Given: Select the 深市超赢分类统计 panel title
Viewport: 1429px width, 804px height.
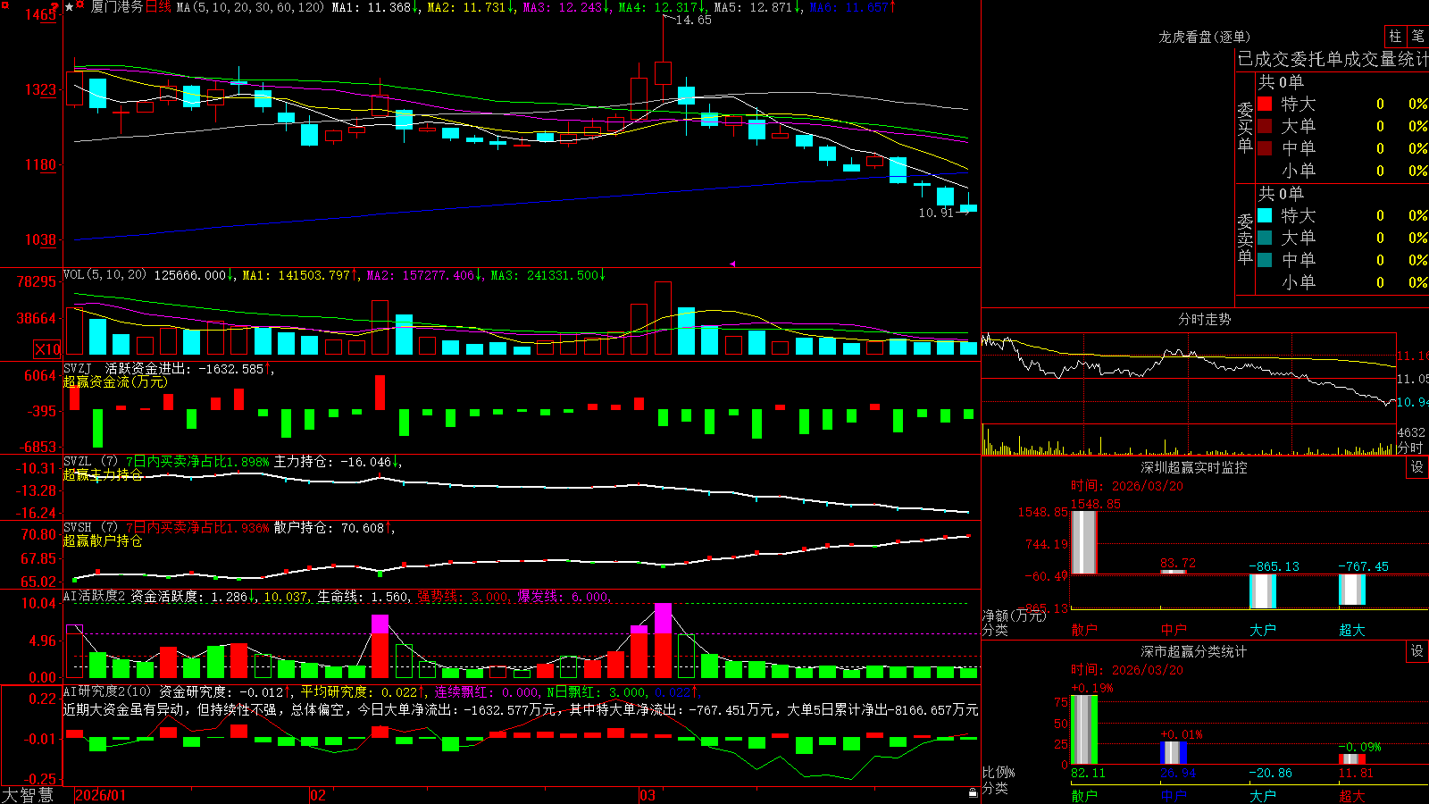Looking at the screenshot, I should pyautogui.click(x=1193, y=651).
